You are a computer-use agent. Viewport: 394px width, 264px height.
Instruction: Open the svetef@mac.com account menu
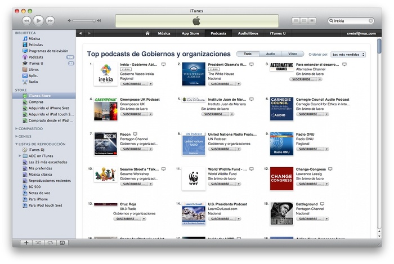point(361,33)
